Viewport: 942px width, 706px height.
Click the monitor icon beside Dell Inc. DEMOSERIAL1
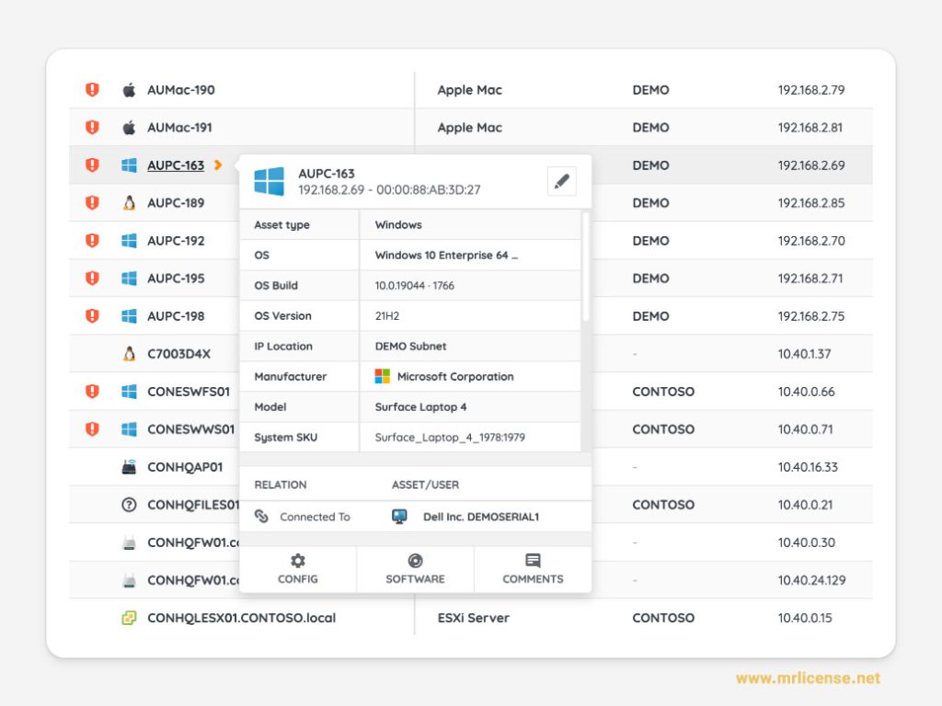coord(399,517)
